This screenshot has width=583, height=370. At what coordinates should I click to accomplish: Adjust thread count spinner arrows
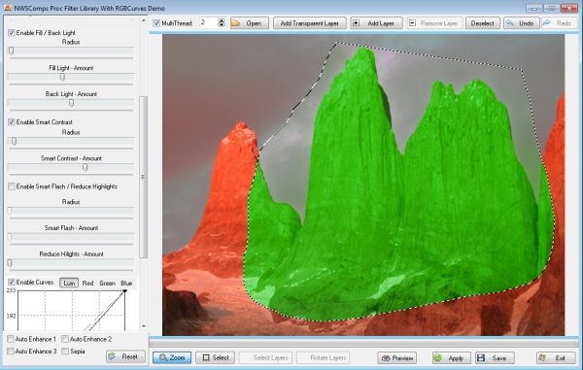coord(222,22)
